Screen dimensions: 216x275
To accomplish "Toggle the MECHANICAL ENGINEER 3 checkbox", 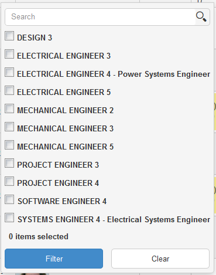I will tap(9, 127).
